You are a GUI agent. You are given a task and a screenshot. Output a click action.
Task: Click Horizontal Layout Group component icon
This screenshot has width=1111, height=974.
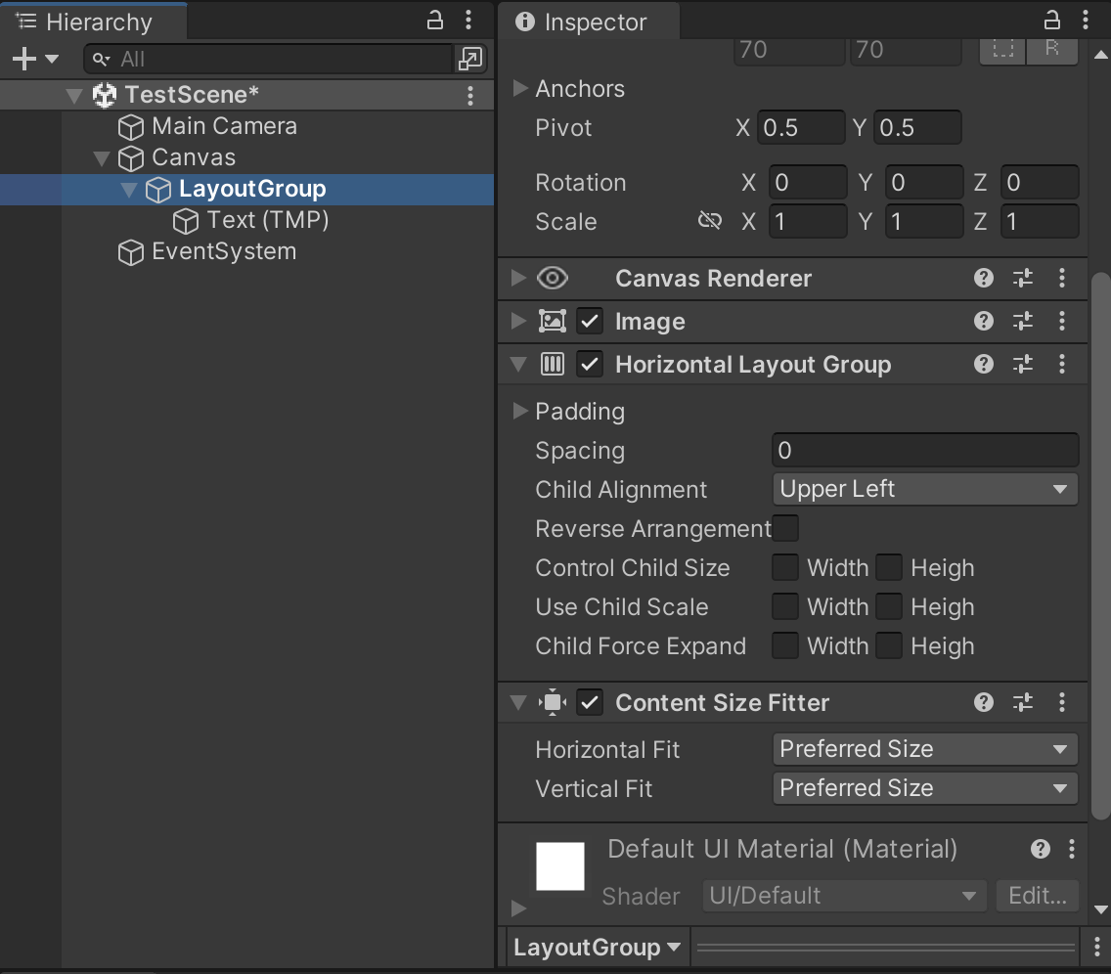(x=553, y=364)
